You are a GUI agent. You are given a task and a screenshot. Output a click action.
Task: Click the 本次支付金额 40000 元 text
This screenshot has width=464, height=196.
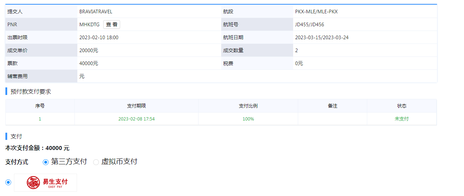click(37, 148)
